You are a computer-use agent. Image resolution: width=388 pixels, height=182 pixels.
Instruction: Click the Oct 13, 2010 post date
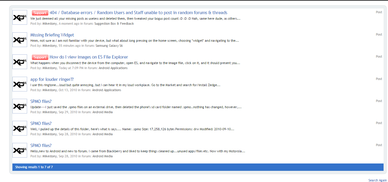coord(68,90)
